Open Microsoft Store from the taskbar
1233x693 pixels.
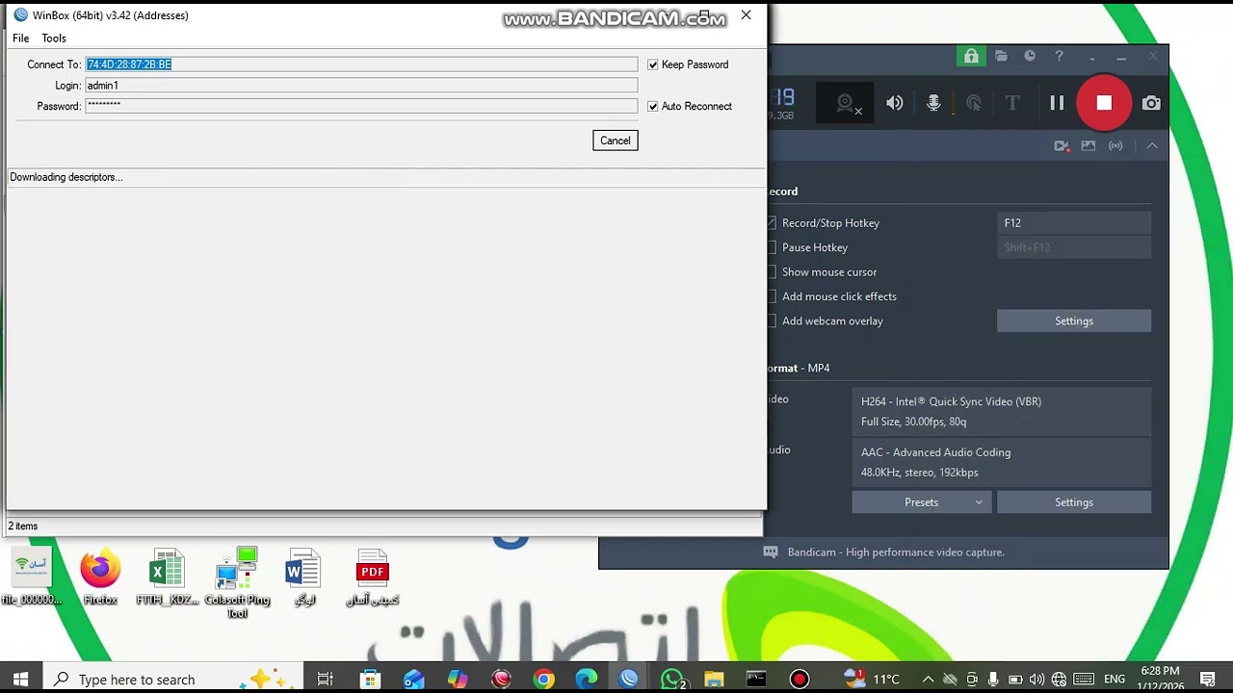pos(370,680)
